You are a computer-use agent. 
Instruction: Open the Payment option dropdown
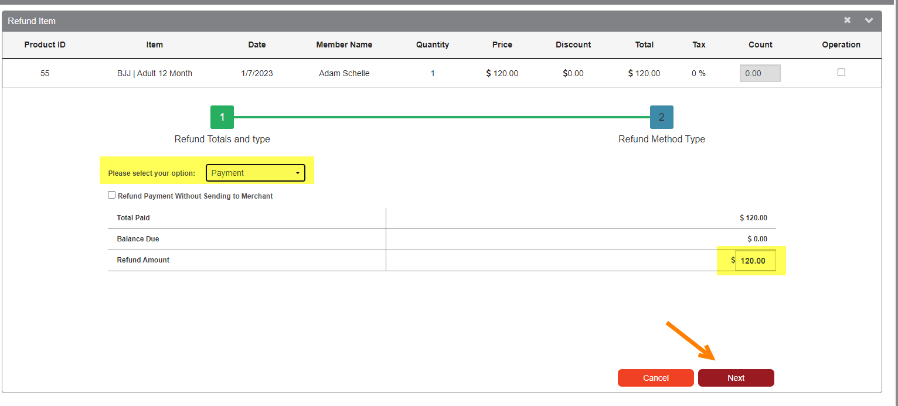(x=256, y=173)
